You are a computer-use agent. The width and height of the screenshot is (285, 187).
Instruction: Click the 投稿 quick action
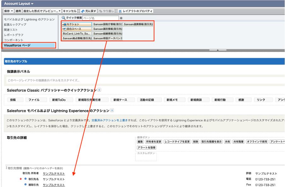click(15, 100)
